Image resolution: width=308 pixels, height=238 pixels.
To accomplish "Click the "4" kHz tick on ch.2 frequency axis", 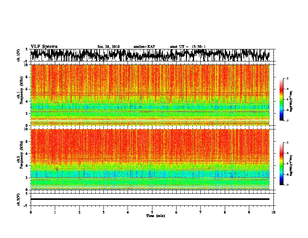I will [x=28, y=166].
